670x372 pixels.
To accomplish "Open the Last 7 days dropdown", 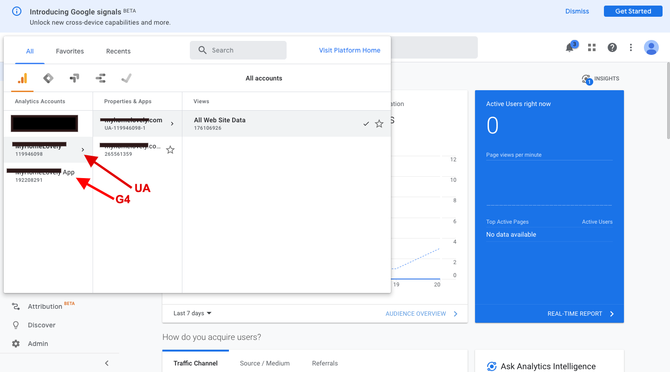I will click(193, 313).
